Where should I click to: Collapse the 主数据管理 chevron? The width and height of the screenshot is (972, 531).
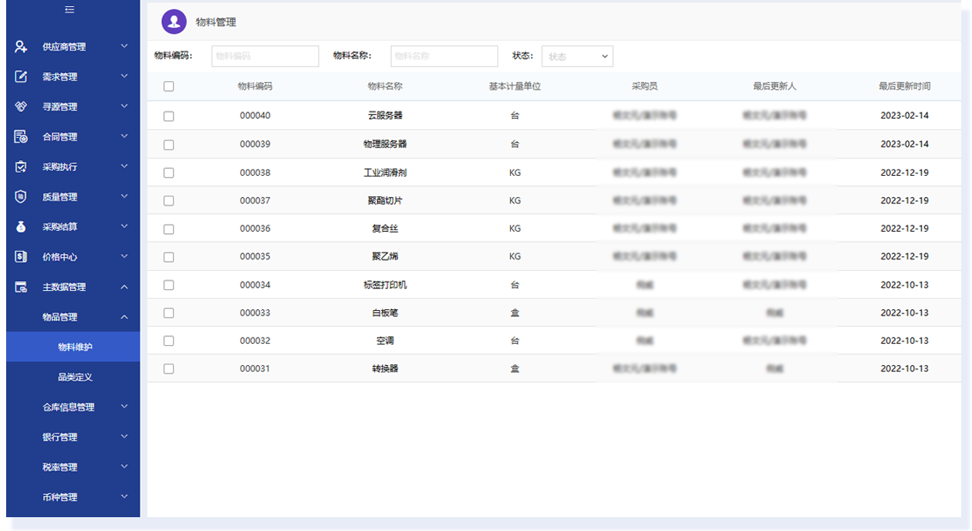(124, 287)
